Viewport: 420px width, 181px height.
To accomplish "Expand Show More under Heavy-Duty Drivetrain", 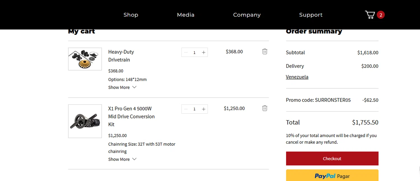I will coord(122,87).
